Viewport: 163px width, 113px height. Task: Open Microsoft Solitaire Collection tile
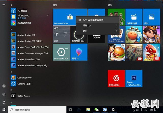tap(116, 39)
